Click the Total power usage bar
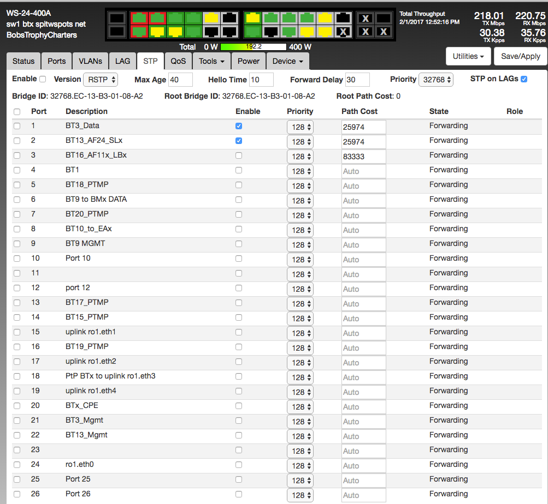This screenshot has width=548, height=504. pyautogui.click(x=254, y=47)
